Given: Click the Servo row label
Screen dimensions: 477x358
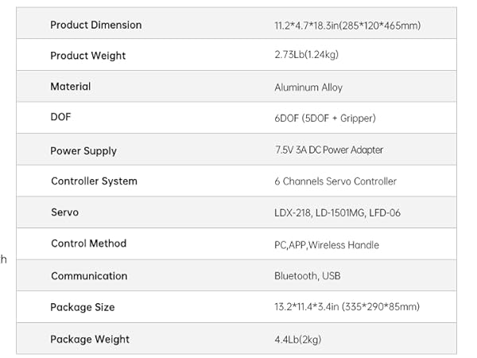Looking at the screenshot, I should pyautogui.click(x=64, y=212).
